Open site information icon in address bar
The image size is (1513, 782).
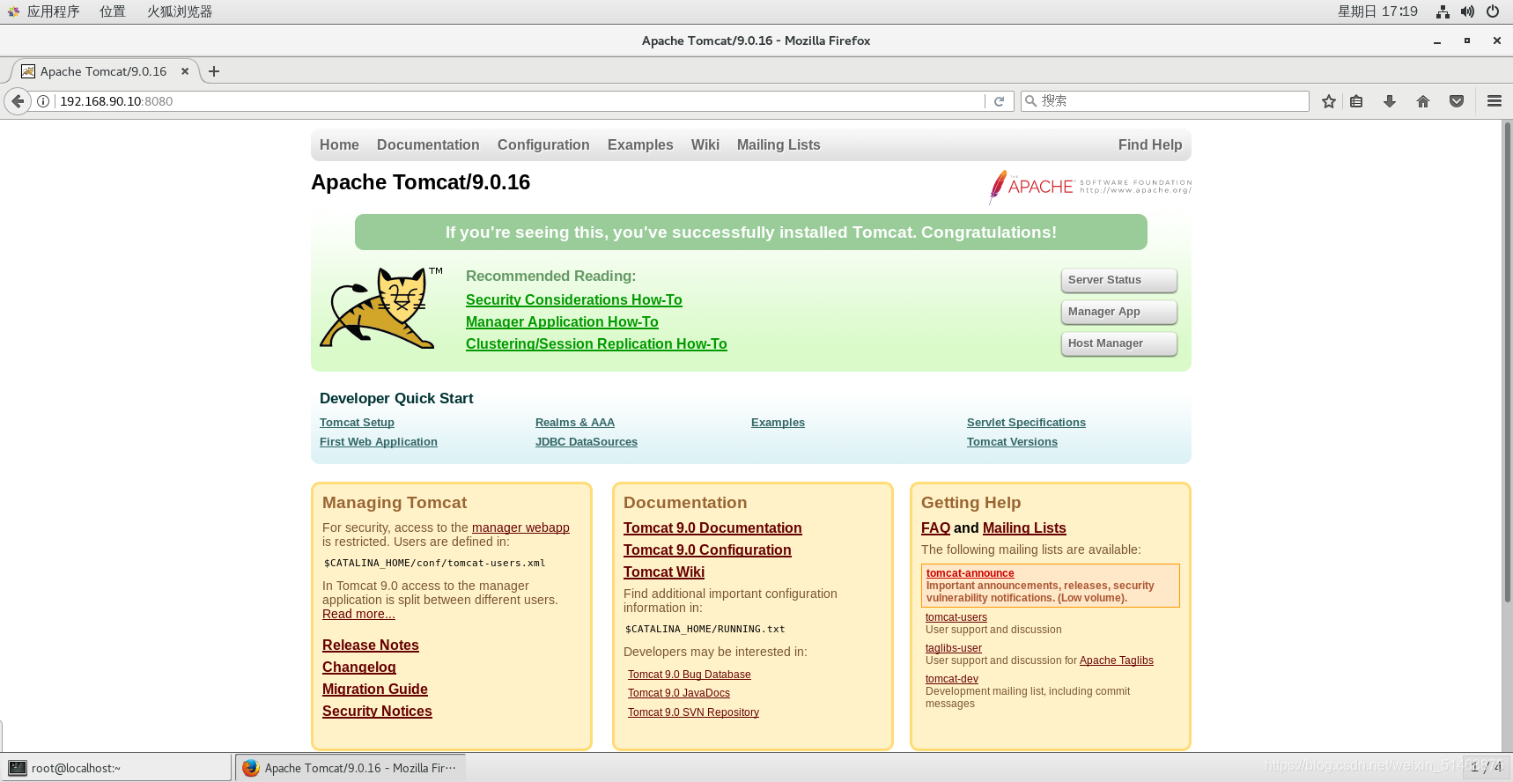coord(42,101)
